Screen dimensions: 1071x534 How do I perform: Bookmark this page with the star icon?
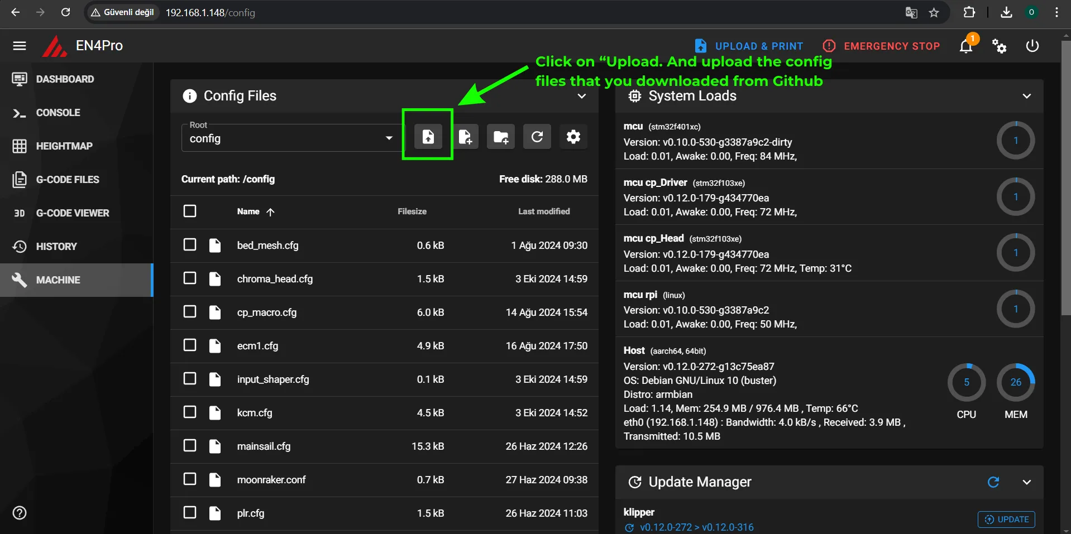(934, 12)
